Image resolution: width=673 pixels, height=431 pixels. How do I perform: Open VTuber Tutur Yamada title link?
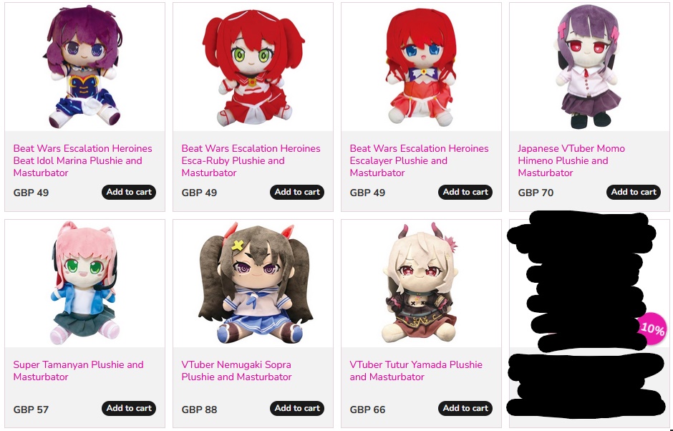(416, 370)
